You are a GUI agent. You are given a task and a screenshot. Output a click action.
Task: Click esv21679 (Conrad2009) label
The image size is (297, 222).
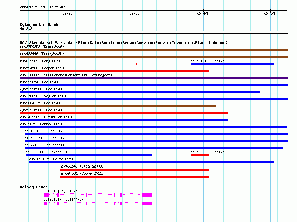point(41,124)
